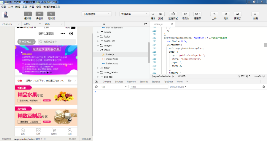Click the 精品水果专区 banner
Screen dimensions: 267x141
click(46, 96)
